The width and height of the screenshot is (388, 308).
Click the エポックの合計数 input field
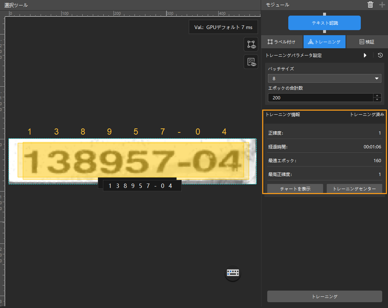click(x=321, y=98)
